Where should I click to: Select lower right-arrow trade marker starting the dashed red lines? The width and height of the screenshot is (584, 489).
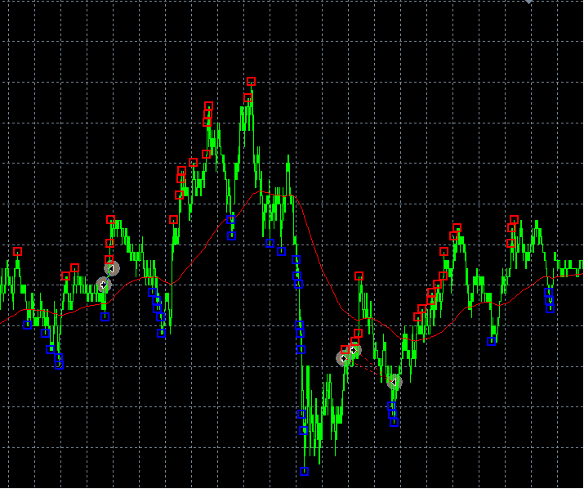[343, 358]
